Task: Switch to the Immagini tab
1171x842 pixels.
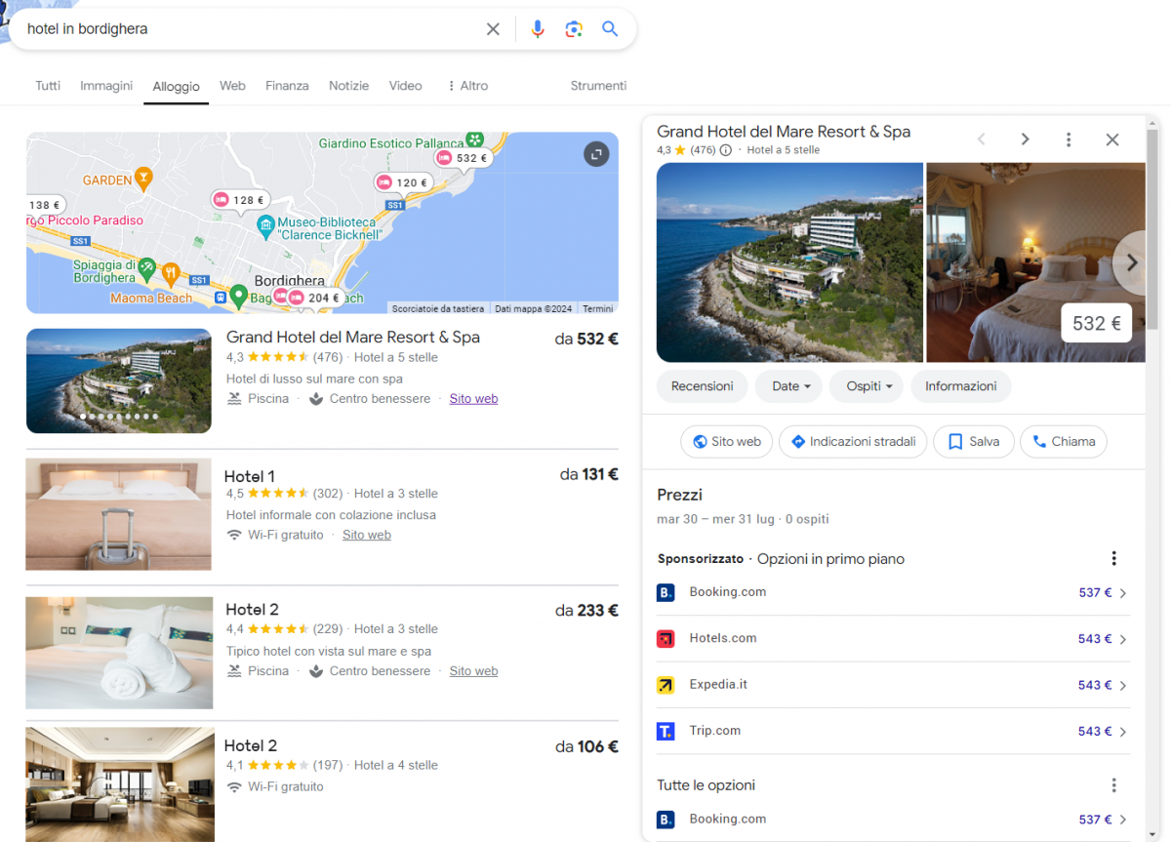Action: tap(106, 86)
